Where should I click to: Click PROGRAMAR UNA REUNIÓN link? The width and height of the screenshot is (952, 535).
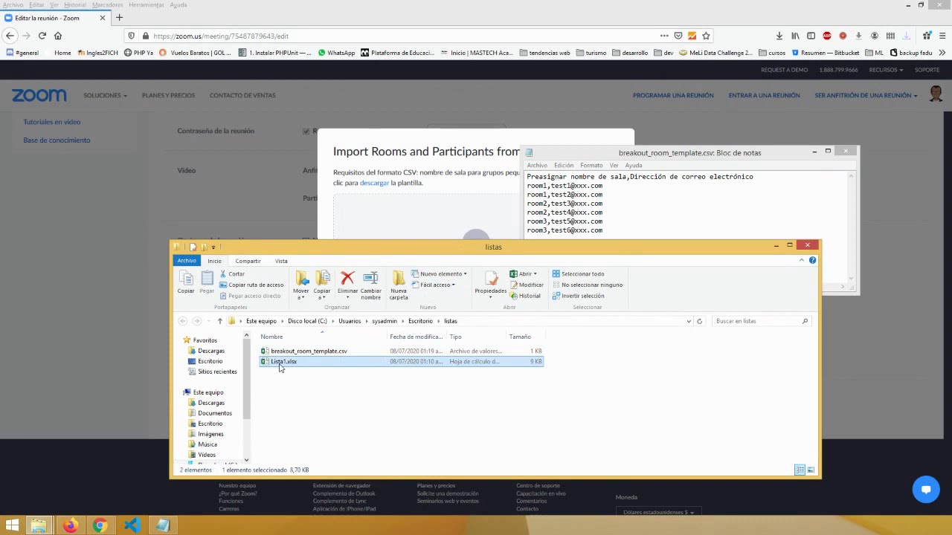(x=673, y=95)
